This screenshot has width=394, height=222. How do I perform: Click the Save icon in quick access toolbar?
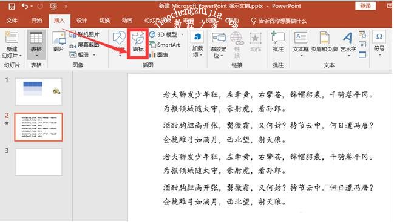click(12, 6)
